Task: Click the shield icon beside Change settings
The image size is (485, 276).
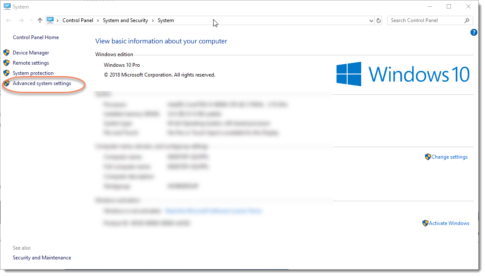Action: 428,156
